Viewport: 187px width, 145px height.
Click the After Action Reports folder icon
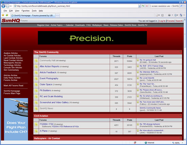(x=36, y=67)
